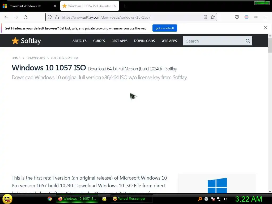Click the forward navigation arrow
This screenshot has height=204, width=272.
16,17
